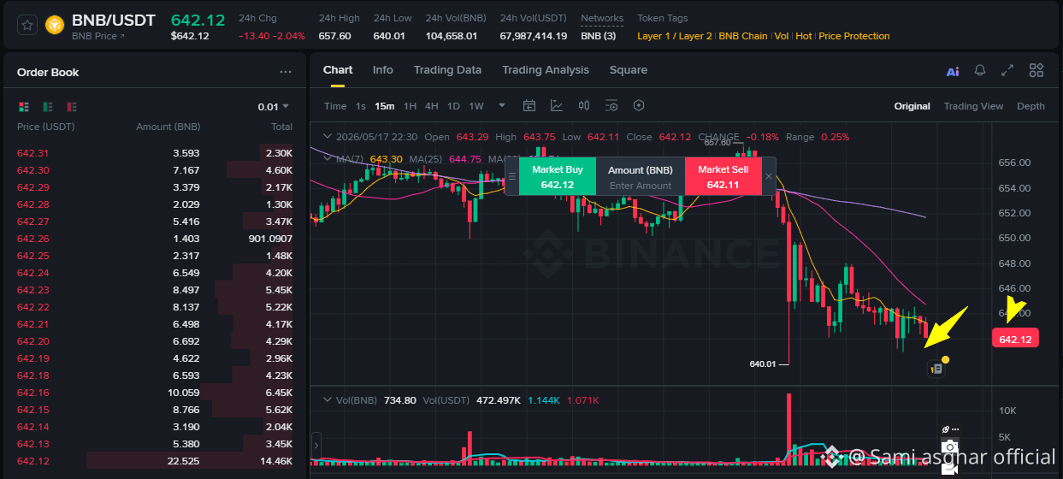Open the chart date range calendar icon
The width and height of the screenshot is (1063, 479).
(x=529, y=106)
